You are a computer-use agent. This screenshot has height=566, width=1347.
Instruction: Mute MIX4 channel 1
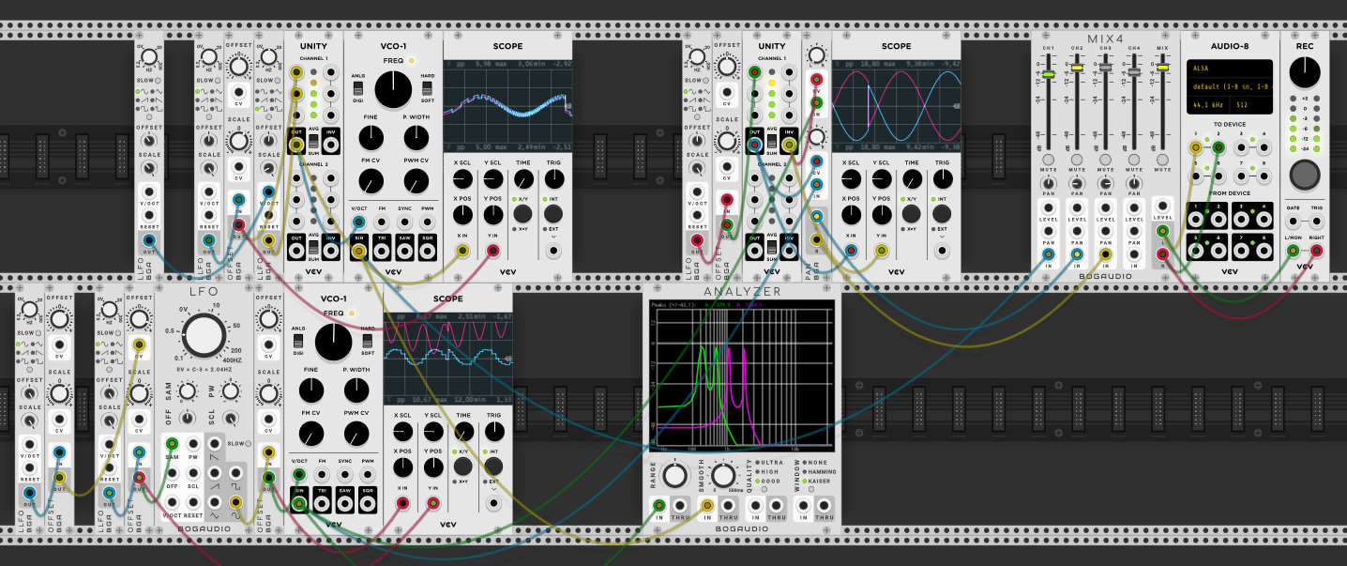tap(1048, 160)
